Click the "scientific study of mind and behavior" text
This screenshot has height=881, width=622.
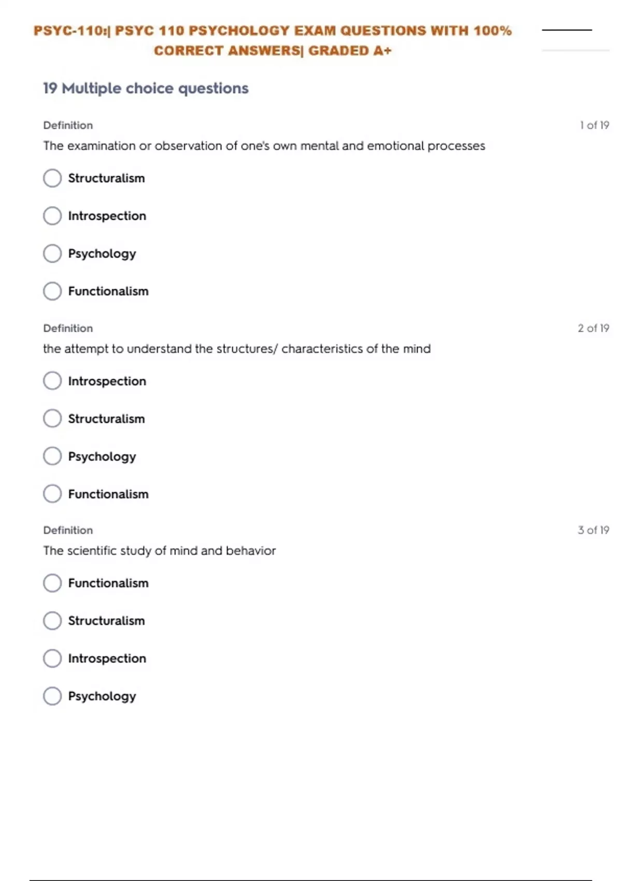[x=159, y=551]
